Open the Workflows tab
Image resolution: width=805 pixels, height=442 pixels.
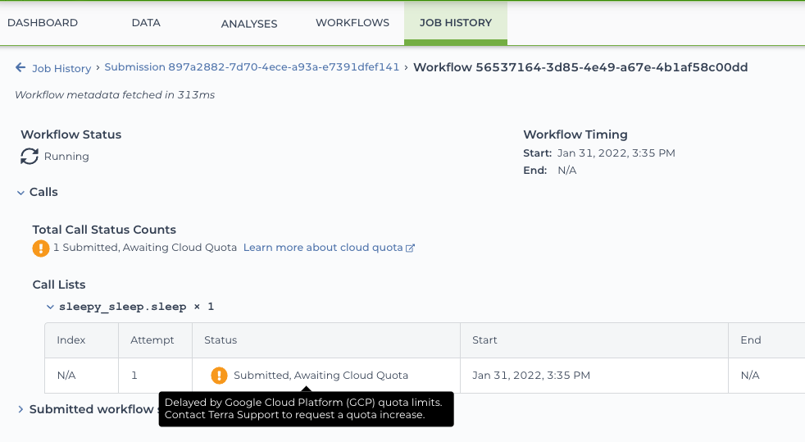point(352,23)
